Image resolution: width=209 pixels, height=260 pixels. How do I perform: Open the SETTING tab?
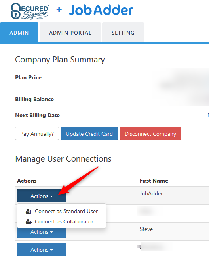(123, 32)
